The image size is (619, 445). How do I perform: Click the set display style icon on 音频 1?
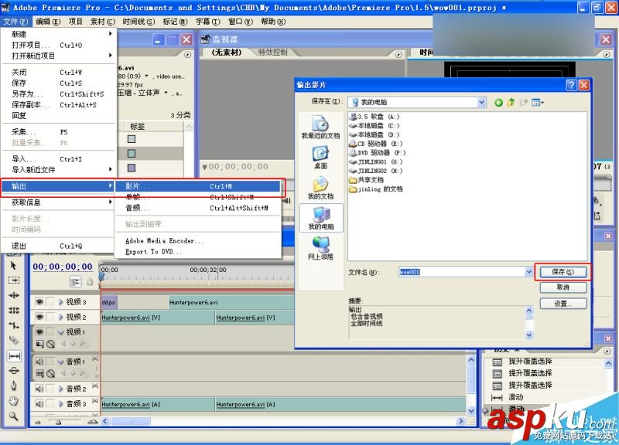[x=39, y=373]
